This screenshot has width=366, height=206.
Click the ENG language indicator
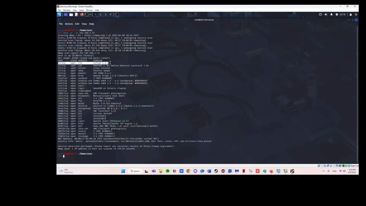pos(334,171)
